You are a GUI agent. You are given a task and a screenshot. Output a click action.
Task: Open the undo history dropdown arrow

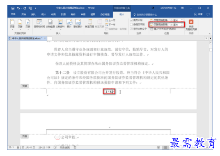tap(21, 8)
